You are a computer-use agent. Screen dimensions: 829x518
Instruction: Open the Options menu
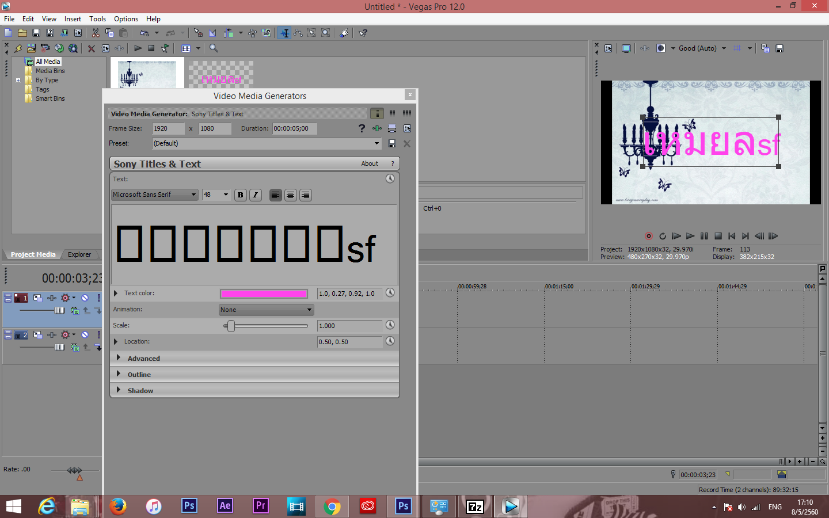click(x=126, y=19)
